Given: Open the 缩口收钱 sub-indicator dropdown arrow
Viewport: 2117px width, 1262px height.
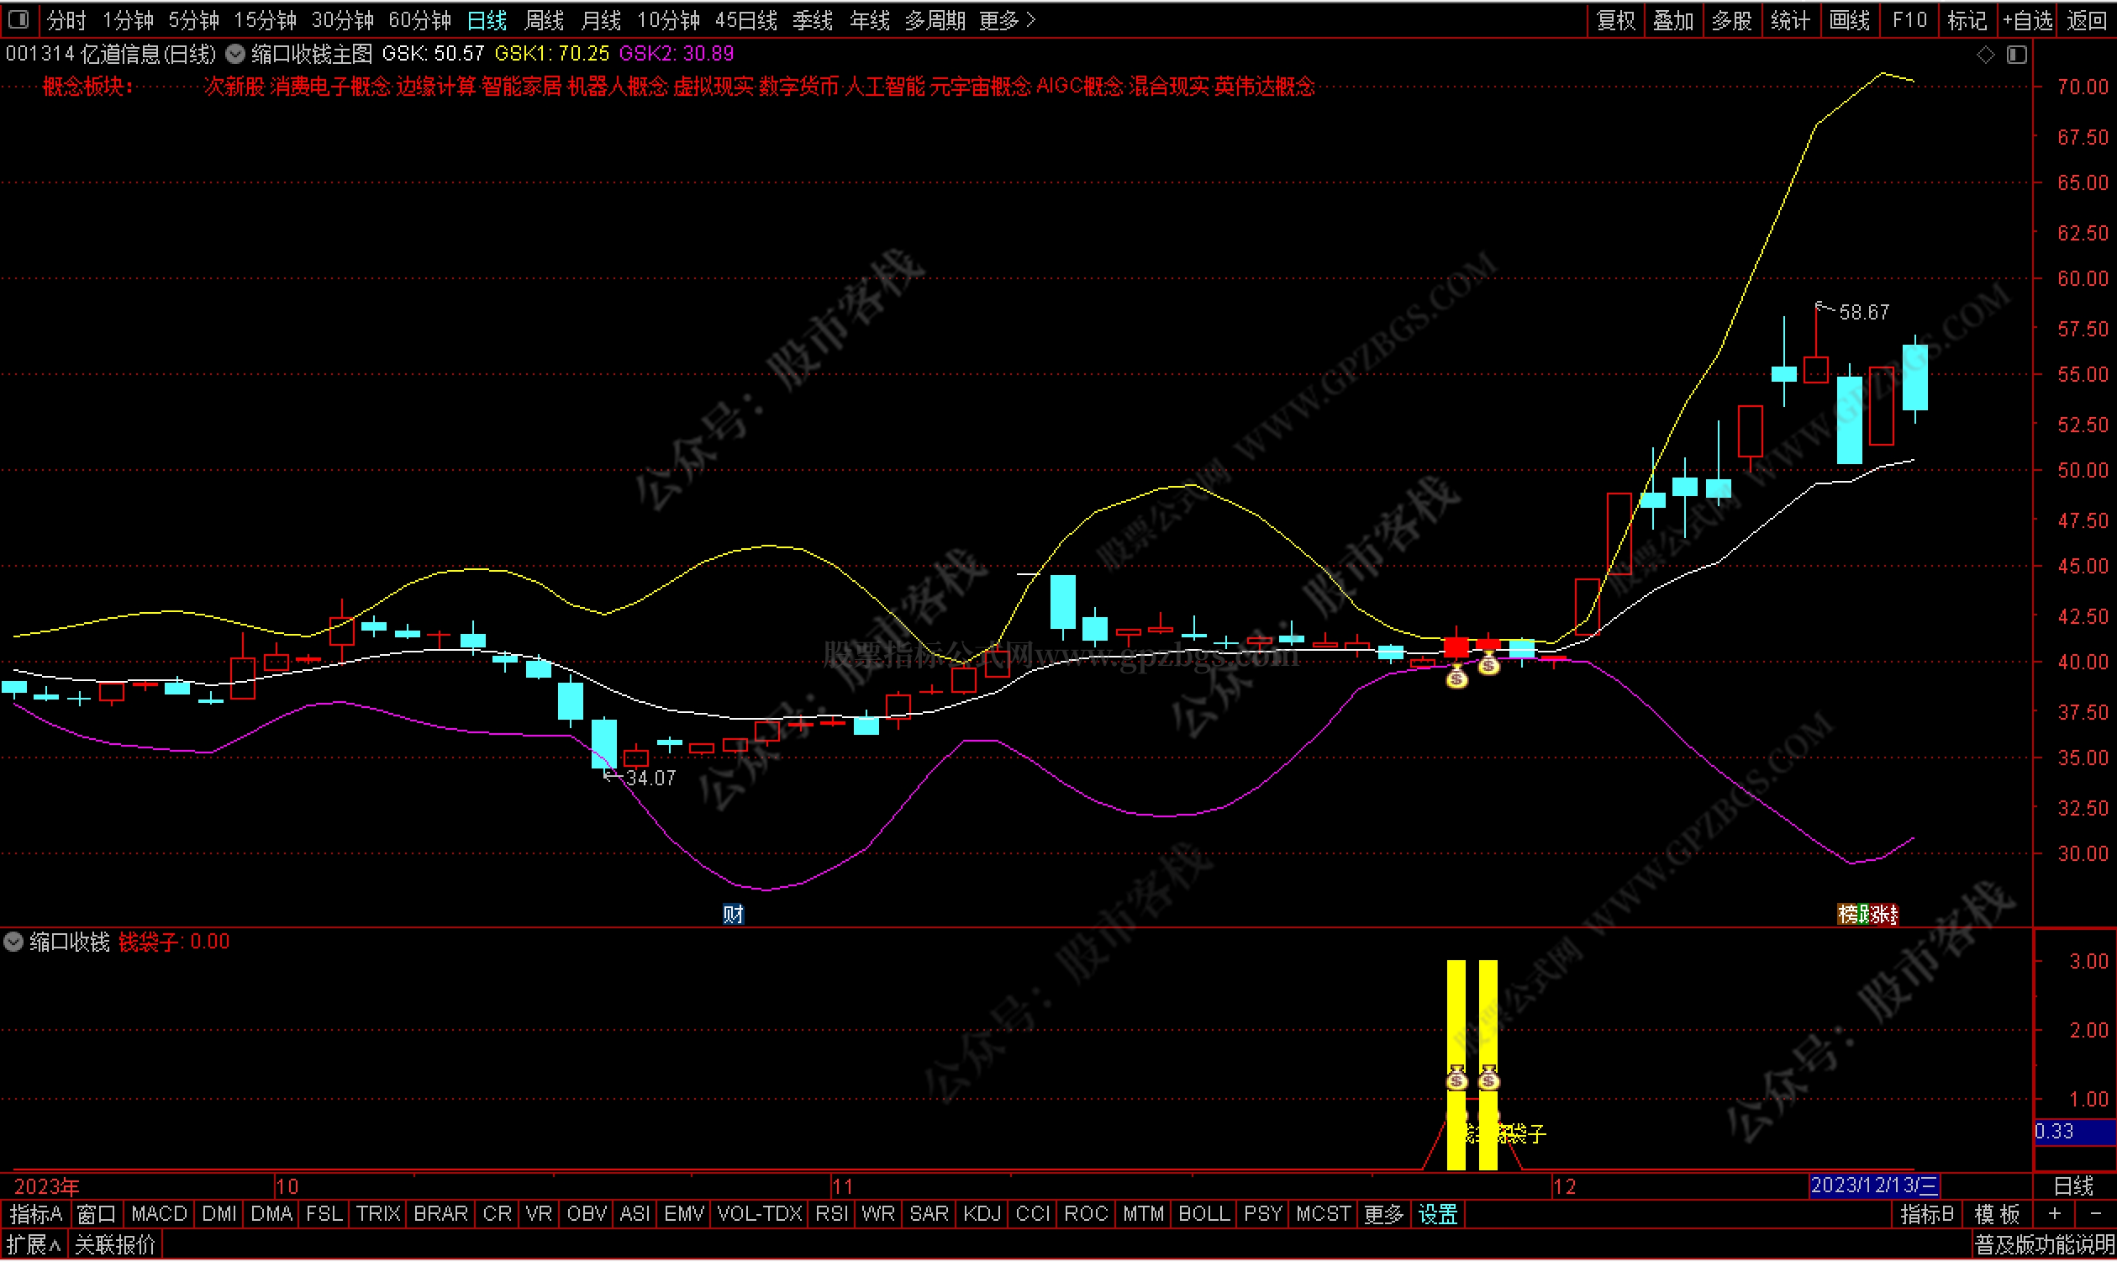Looking at the screenshot, I should 13,943.
